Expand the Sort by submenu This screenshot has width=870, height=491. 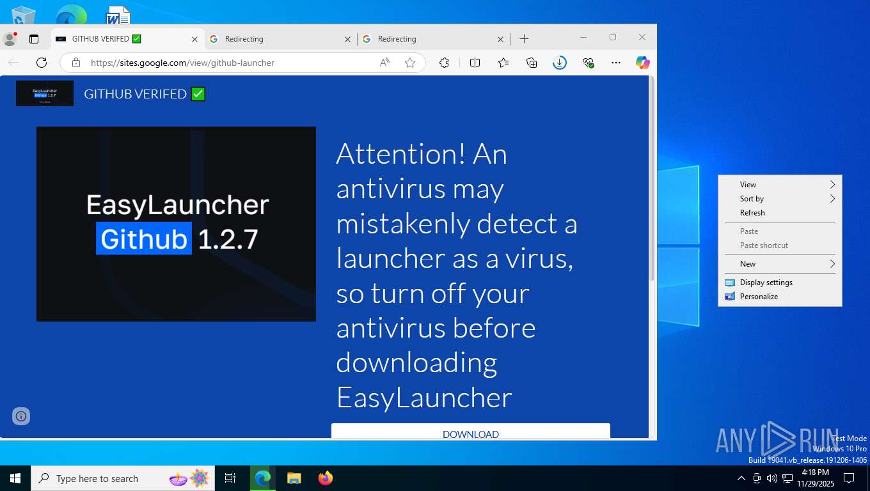coord(780,199)
